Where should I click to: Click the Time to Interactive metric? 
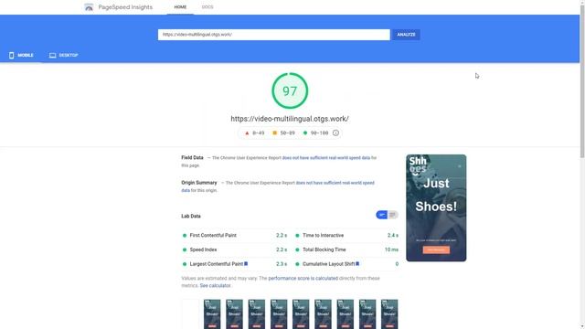[346, 236]
